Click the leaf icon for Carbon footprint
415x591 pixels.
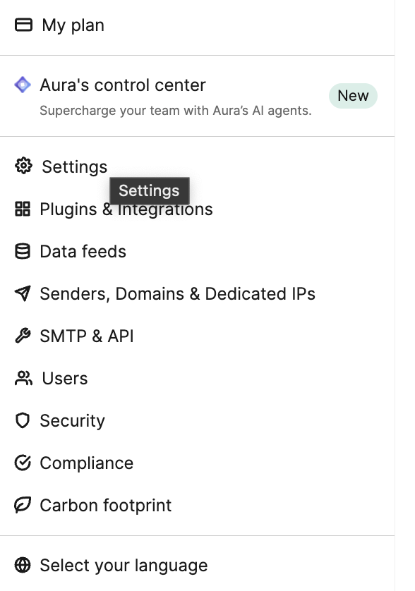[x=23, y=505]
